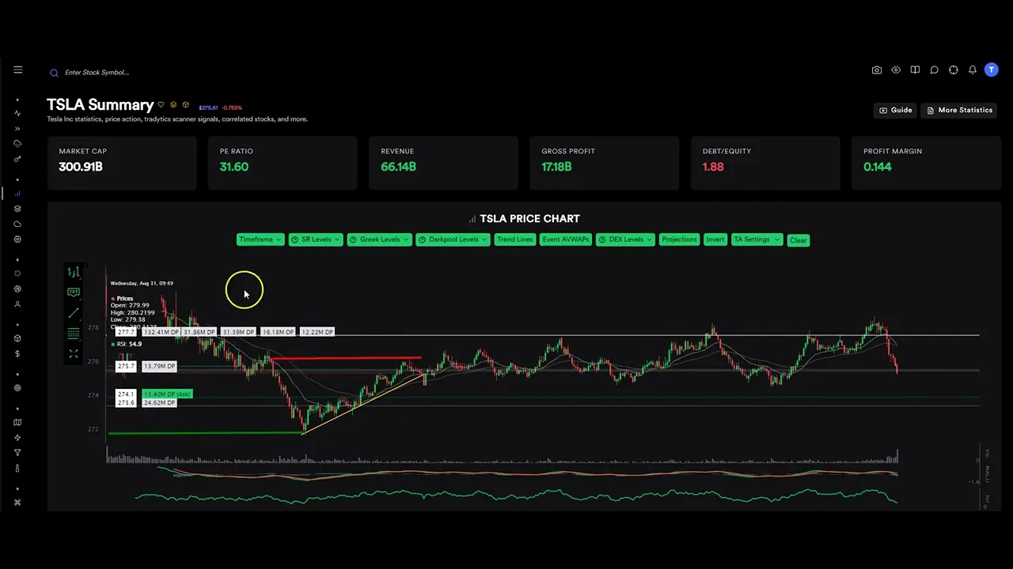
Task: Click the red resistance line on chart
Action: (x=346, y=358)
